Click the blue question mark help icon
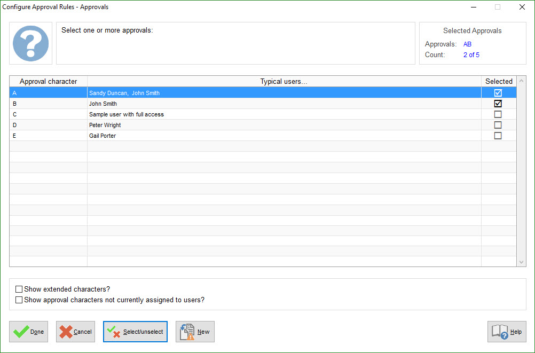Screen dimensions: 535x353 pyautogui.click(x=30, y=43)
